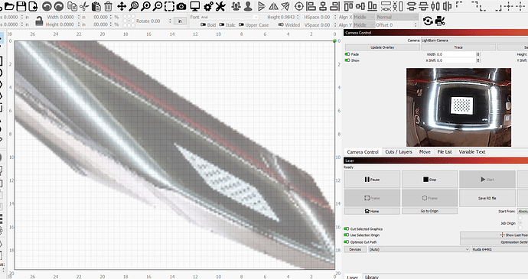Switch to the Variable Text tab

[472, 152]
